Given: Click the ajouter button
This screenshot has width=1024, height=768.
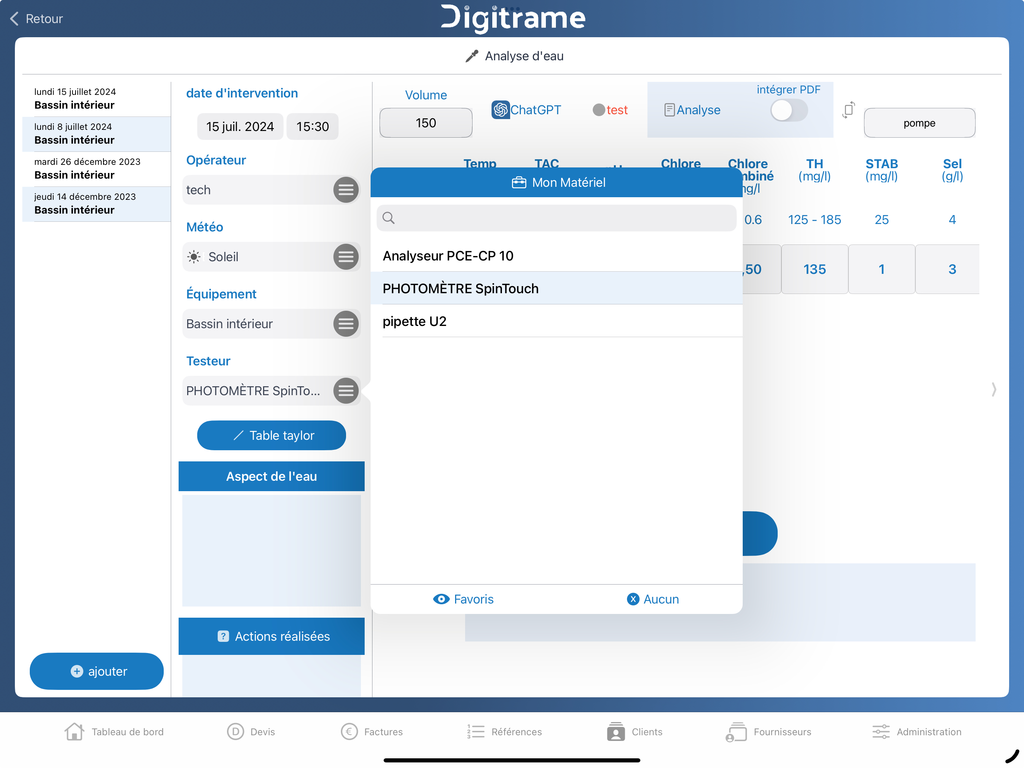Looking at the screenshot, I should 96,671.
